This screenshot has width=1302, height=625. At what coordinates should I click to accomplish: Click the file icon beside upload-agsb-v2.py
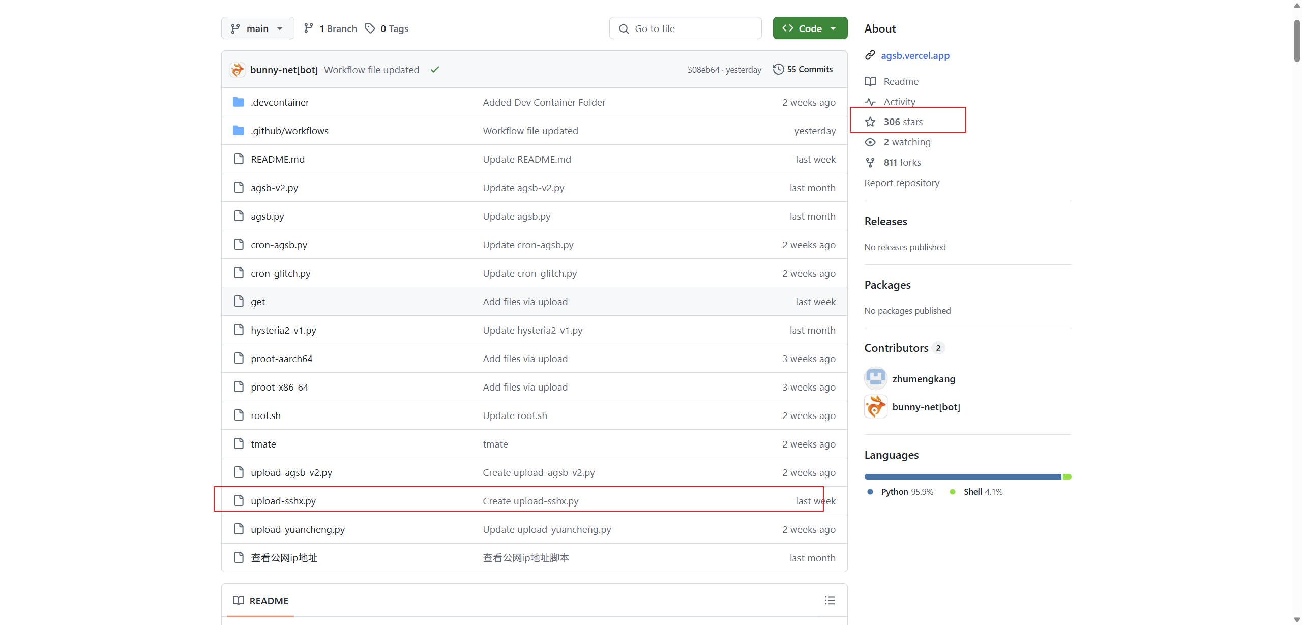(239, 472)
